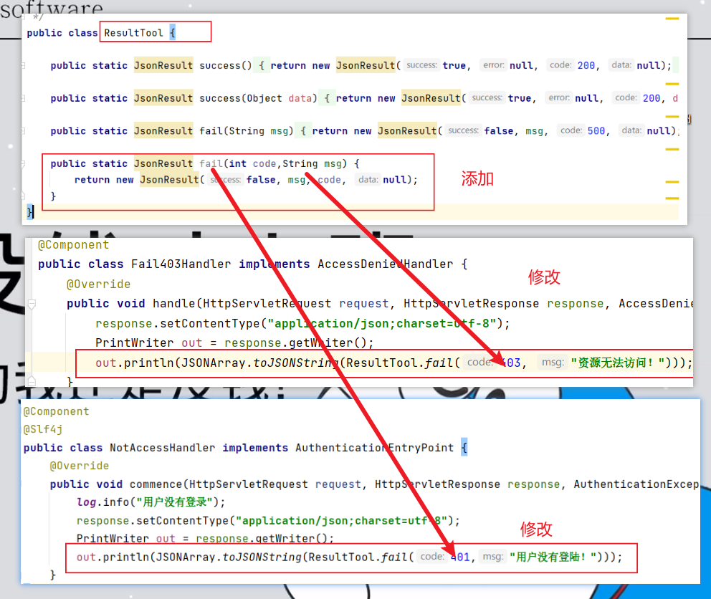The width and height of the screenshot is (711, 599).
Task: Collapse fold marker beside fail(int code,String msg)
Action: click(x=23, y=163)
